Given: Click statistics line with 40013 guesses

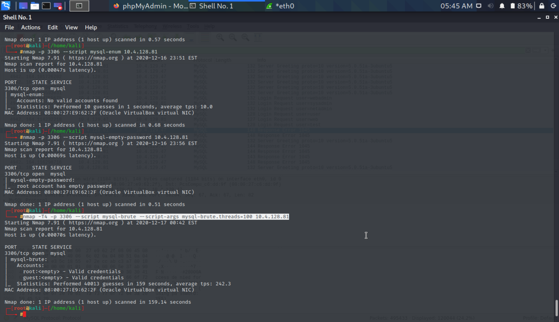Looking at the screenshot, I should point(124,283).
